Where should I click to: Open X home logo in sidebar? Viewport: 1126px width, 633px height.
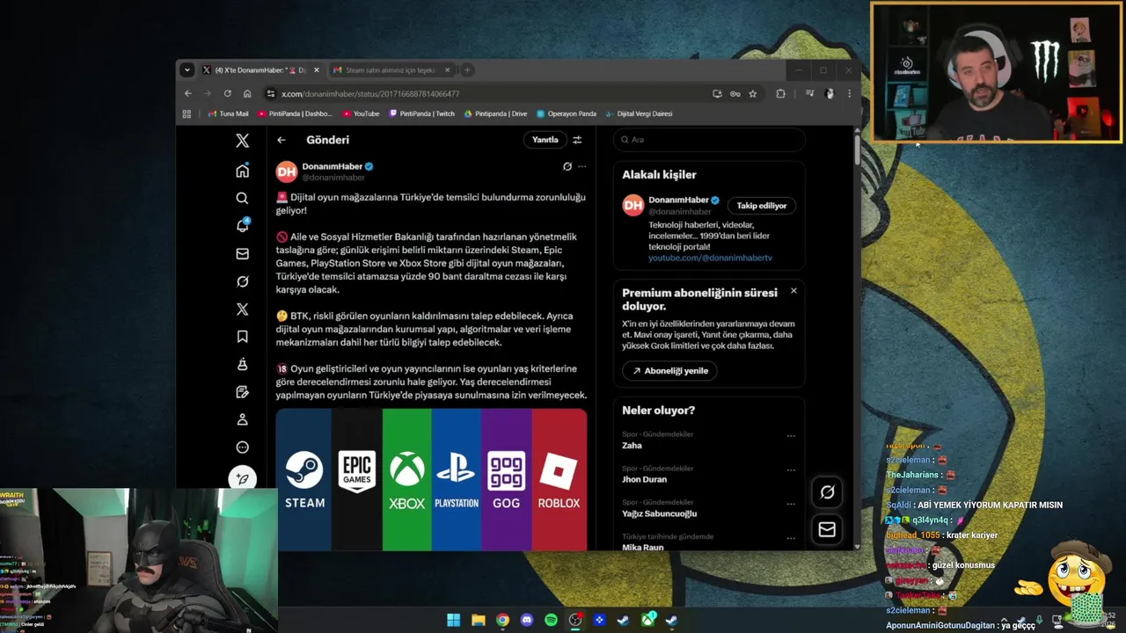(x=243, y=141)
